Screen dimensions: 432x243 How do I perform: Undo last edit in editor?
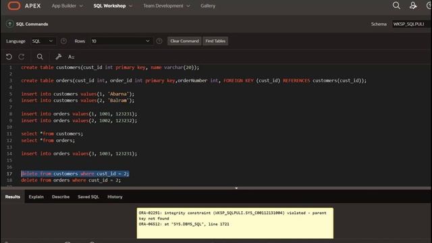[x=9, y=57]
